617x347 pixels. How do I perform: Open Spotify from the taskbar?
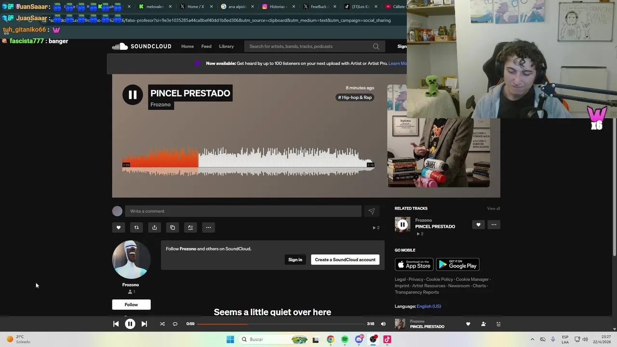click(345, 339)
